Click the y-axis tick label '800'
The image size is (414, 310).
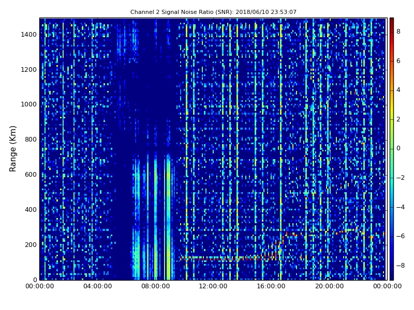[x=31, y=139]
